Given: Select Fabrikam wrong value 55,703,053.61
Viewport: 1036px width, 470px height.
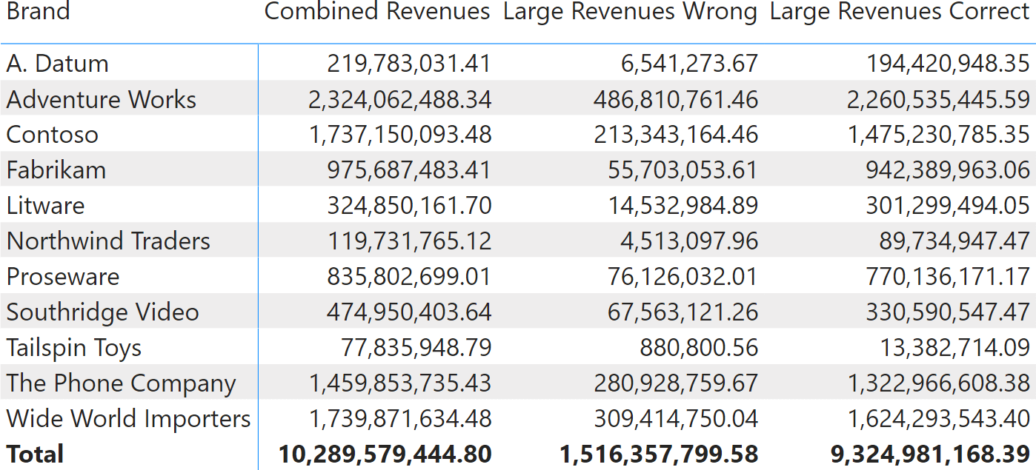Looking at the screenshot, I should [x=683, y=170].
